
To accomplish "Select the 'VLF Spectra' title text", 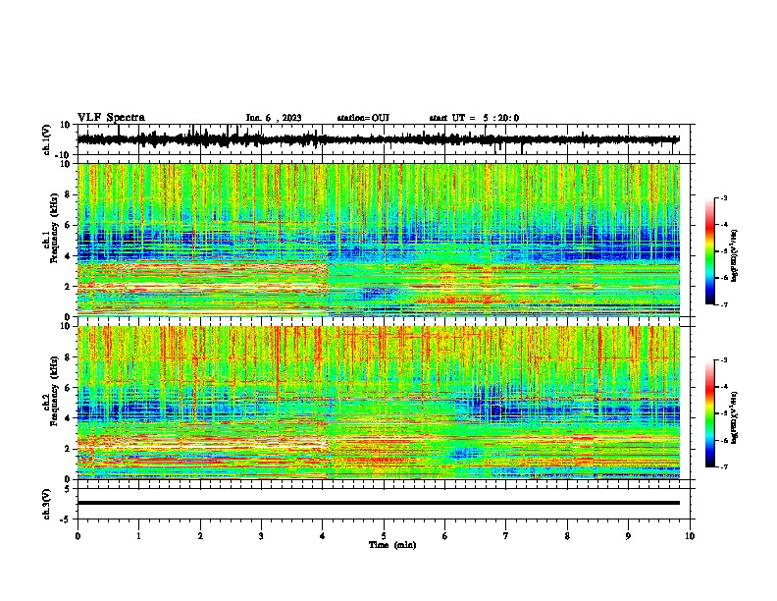I will 111,118.
